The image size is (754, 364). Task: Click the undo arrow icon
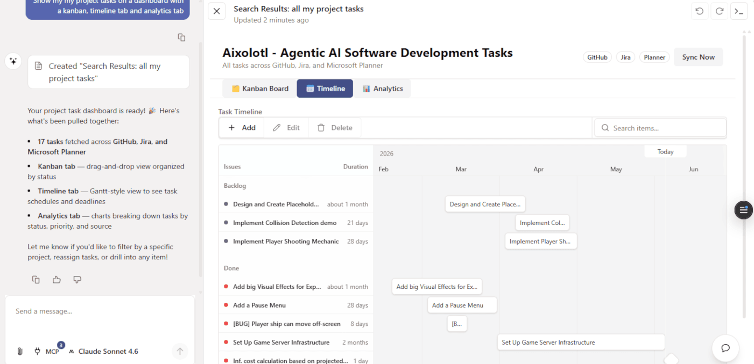click(699, 11)
